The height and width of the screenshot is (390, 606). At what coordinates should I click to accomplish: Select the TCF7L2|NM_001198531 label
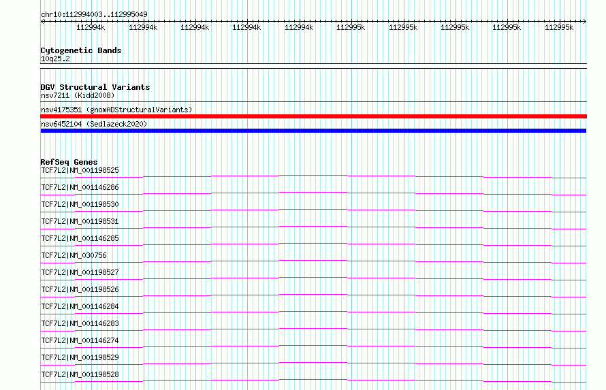80,221
